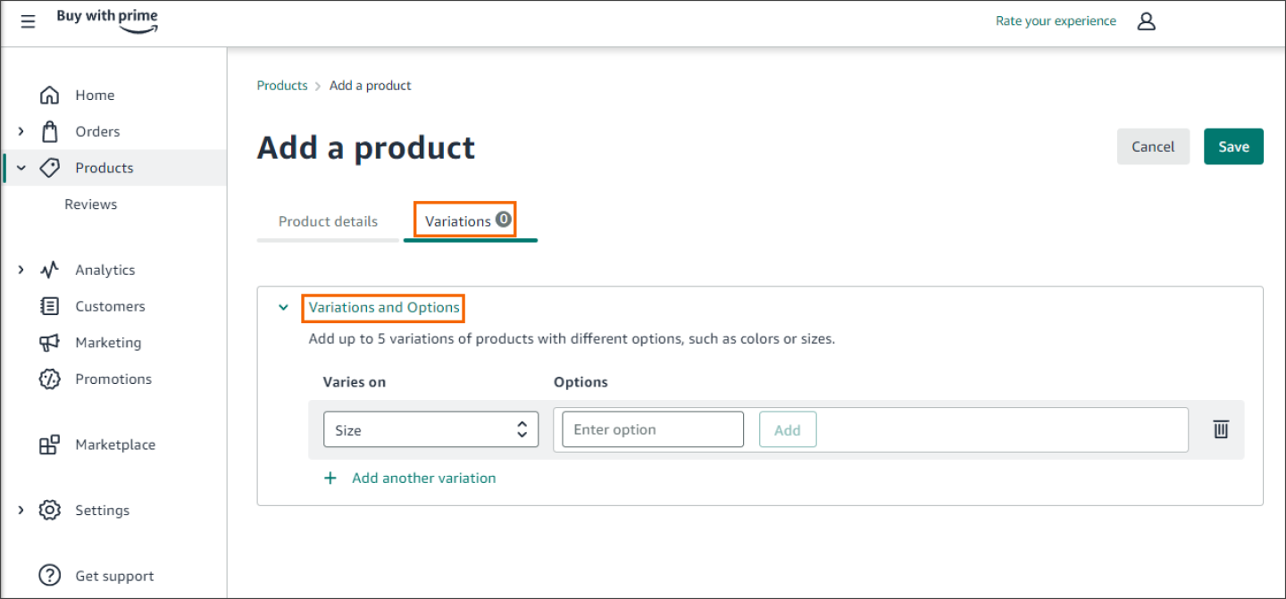Switch to the Product details tab

[x=327, y=220]
